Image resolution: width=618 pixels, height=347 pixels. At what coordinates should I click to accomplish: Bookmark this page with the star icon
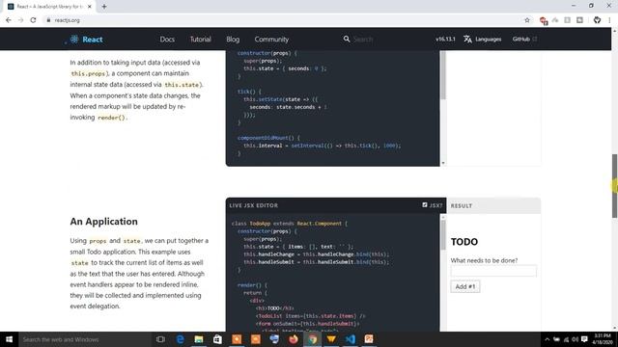pos(527,20)
